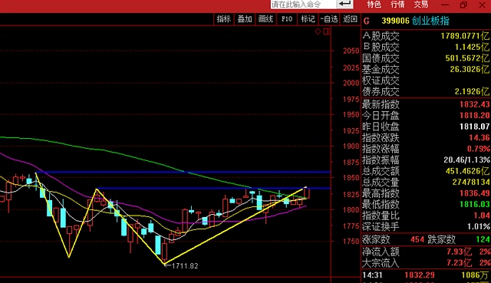The width and height of the screenshot is (491, 283).
Task: Activate the 画线 draw-line tool
Action: (265, 19)
